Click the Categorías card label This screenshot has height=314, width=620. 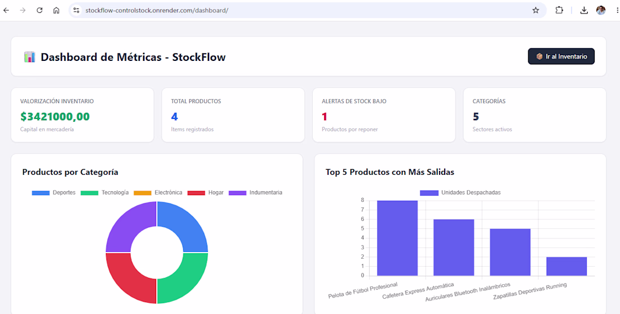489,101
